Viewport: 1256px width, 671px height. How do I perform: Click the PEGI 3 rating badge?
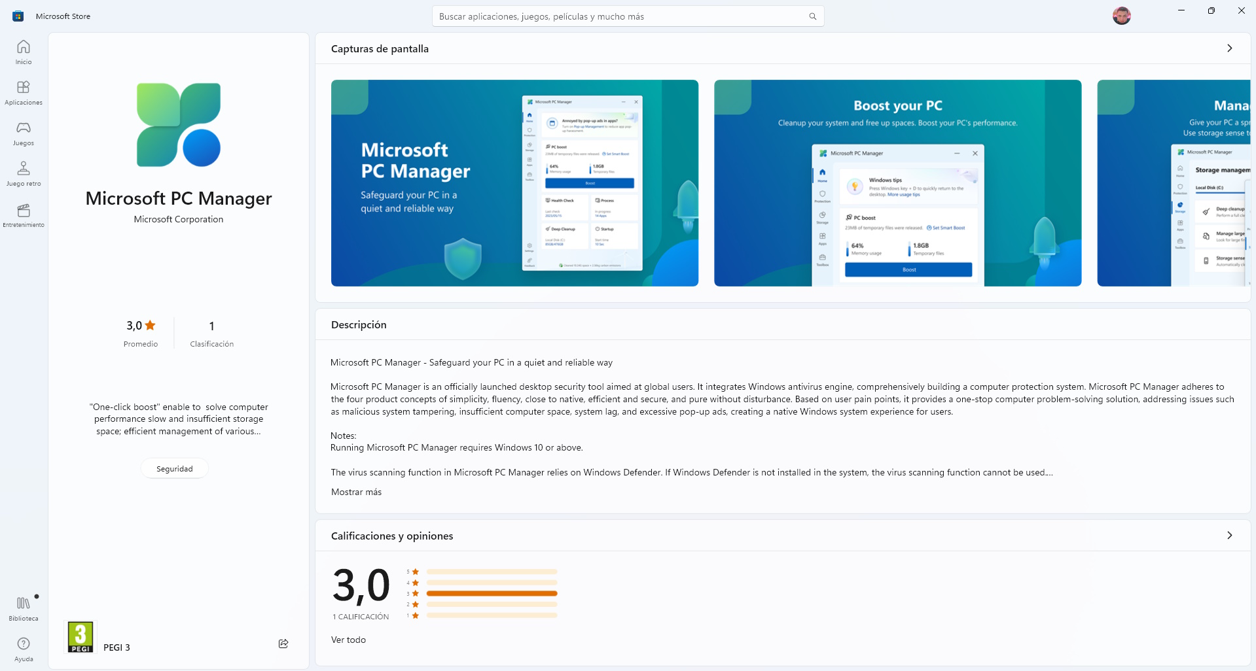[x=81, y=637]
